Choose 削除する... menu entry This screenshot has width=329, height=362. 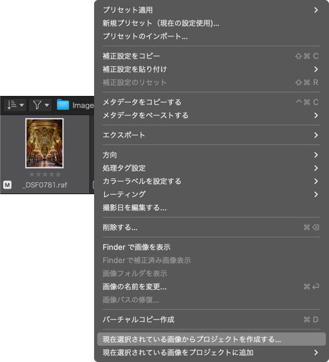[x=210, y=227]
